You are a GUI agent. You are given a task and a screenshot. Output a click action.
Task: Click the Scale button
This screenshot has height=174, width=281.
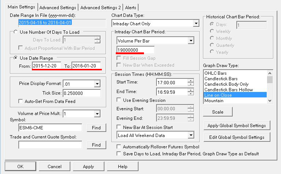click(218, 112)
